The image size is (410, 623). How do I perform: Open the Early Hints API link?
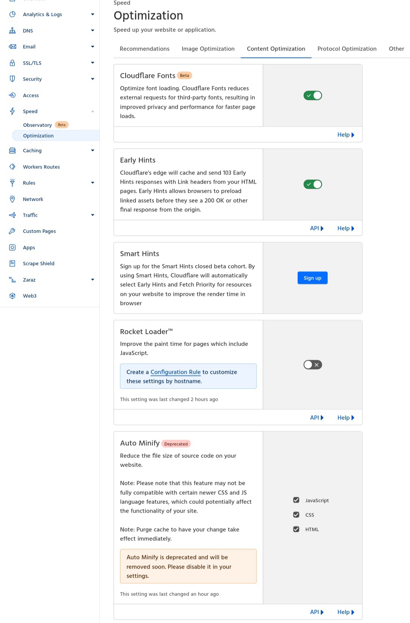point(317,228)
